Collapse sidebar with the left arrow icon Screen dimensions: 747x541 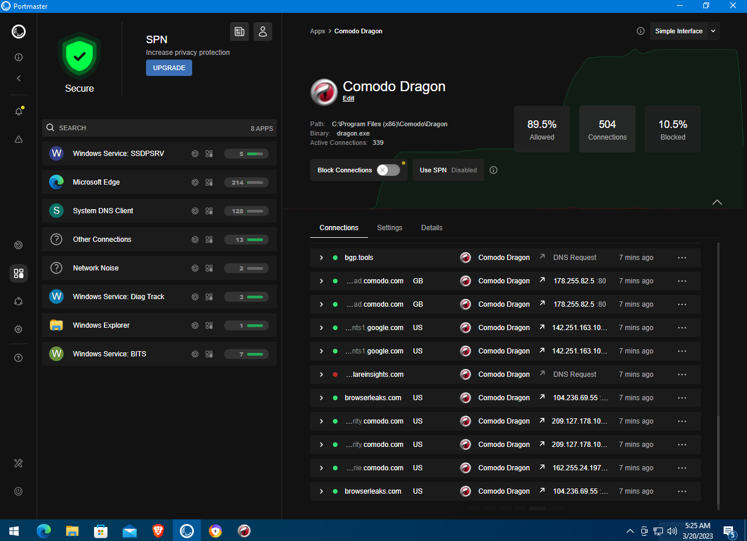pos(19,78)
